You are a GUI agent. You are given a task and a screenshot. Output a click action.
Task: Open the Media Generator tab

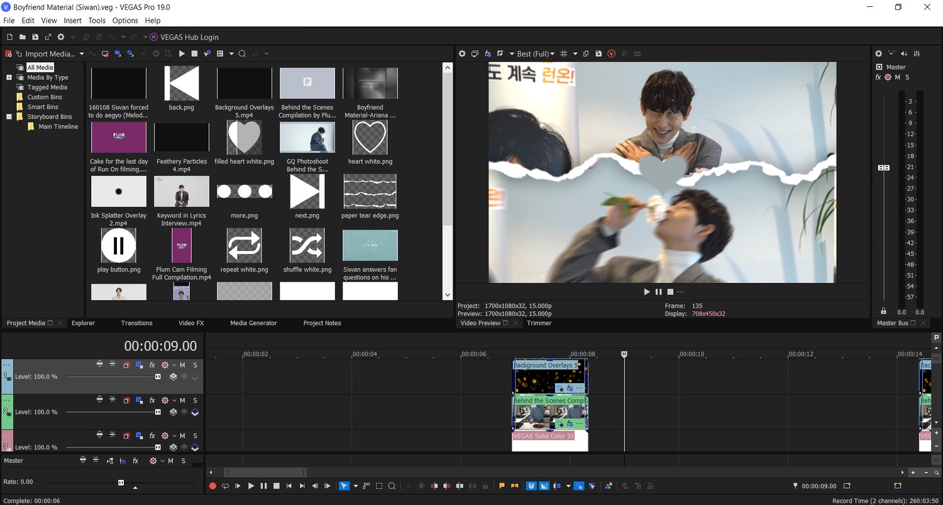pyautogui.click(x=253, y=323)
